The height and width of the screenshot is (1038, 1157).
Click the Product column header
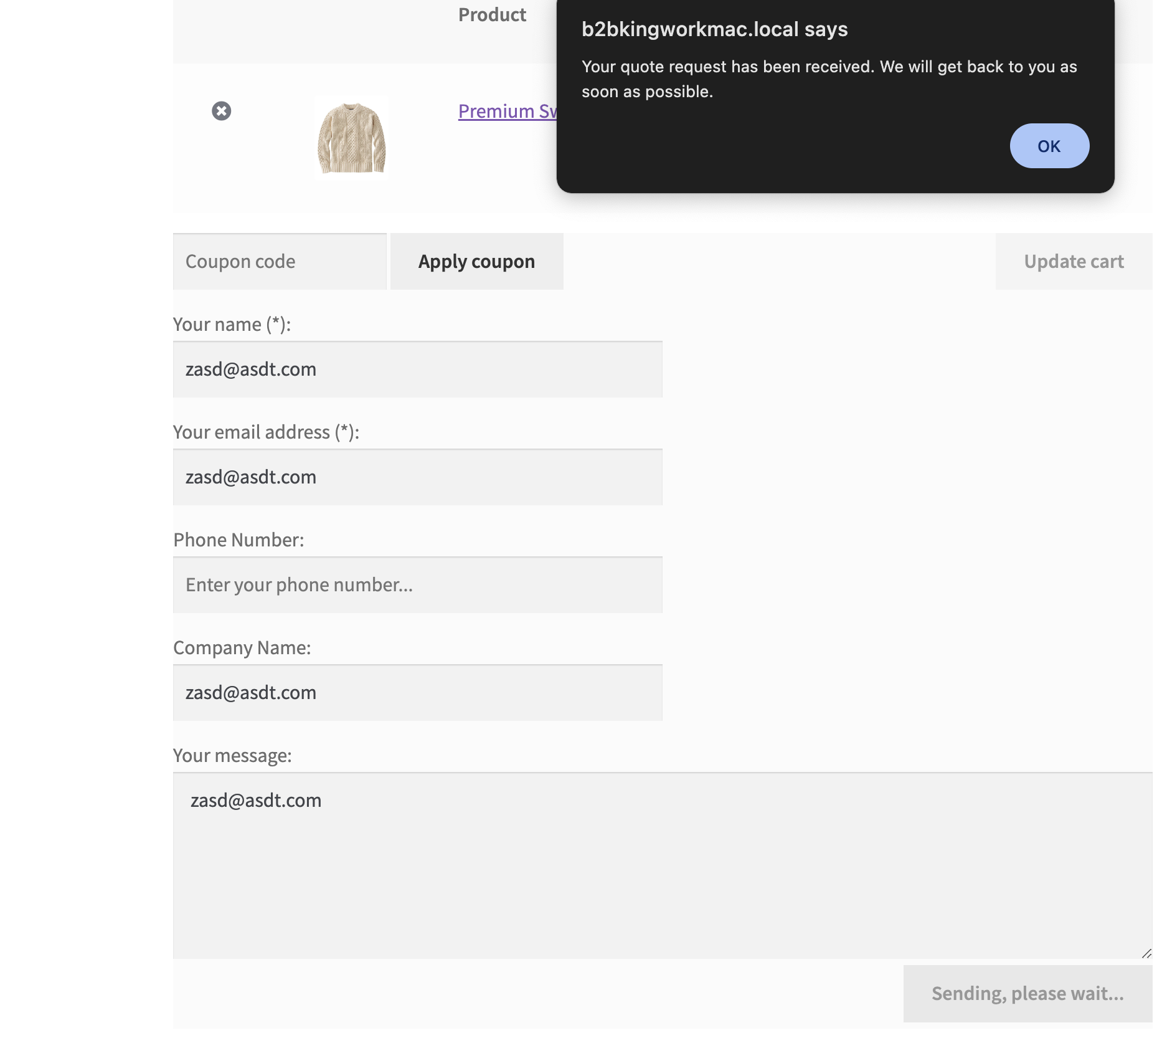point(492,15)
